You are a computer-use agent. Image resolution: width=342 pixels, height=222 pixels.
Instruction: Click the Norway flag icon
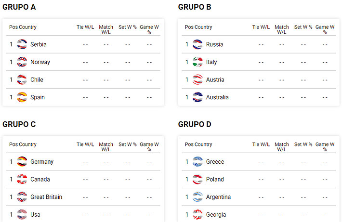pyautogui.click(x=22, y=62)
